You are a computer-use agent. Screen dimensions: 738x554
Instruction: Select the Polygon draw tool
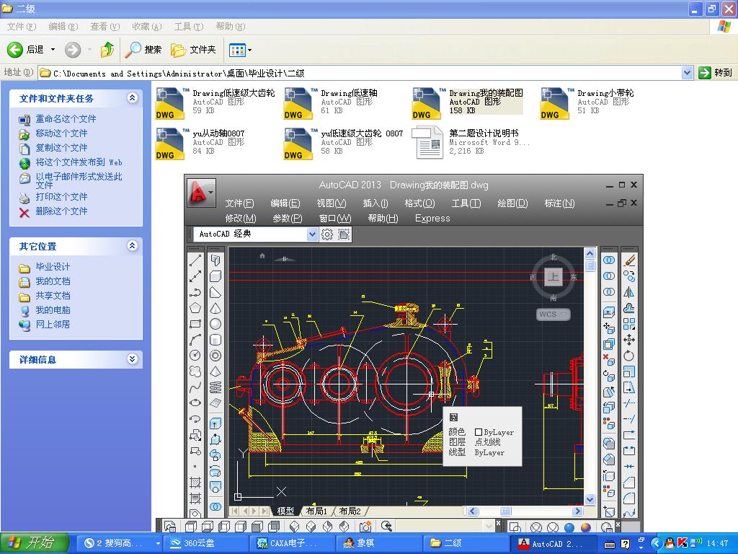pos(195,308)
